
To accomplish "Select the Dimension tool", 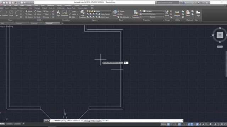I will click(x=65, y=13).
